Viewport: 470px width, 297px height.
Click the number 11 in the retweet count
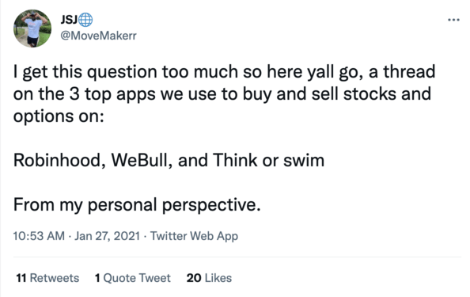[21, 278]
